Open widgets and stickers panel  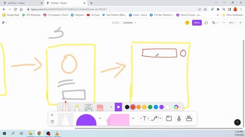point(189,118)
